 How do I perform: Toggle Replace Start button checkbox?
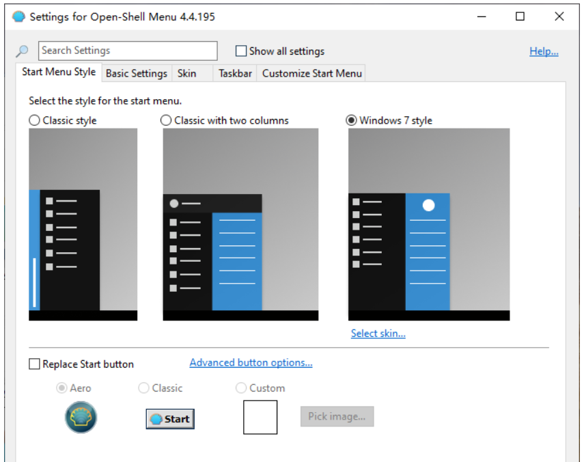(x=35, y=364)
